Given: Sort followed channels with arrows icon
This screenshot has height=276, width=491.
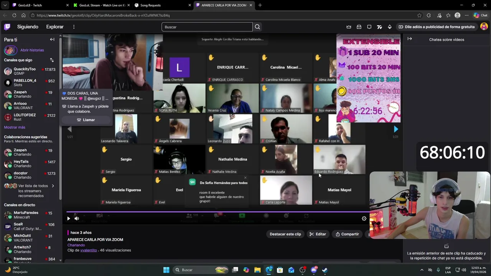Looking at the screenshot, I should 52,60.
